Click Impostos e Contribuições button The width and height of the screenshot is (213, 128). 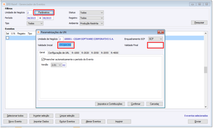tap(110, 104)
